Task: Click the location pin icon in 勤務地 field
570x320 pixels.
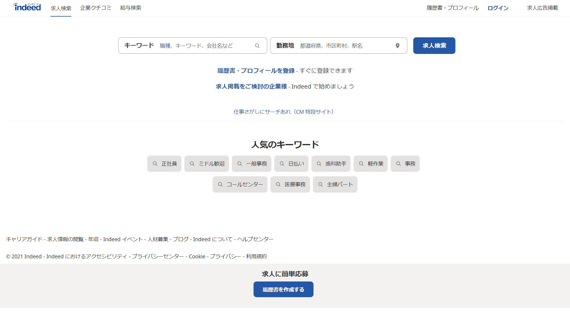Action: [x=398, y=46]
